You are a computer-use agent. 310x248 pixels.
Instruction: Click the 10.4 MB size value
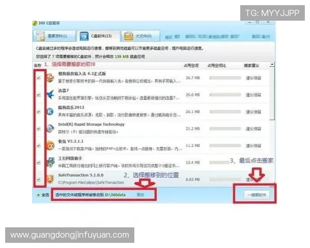click(x=193, y=163)
